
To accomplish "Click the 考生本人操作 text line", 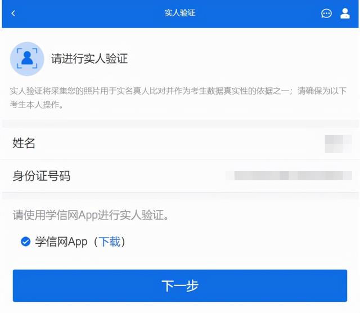I will click(x=36, y=105).
